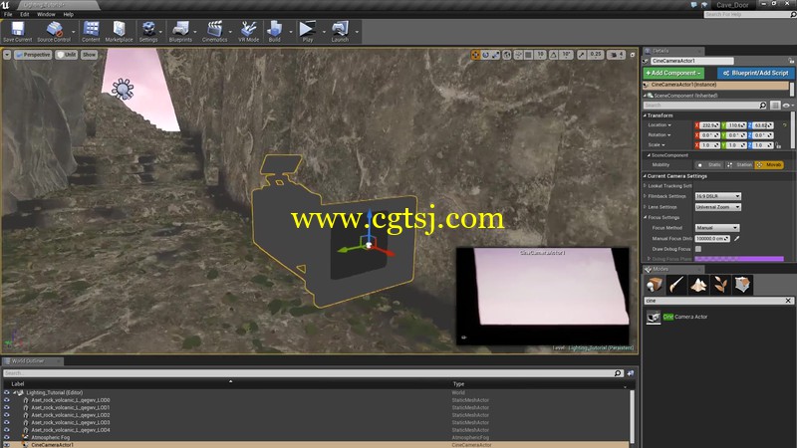This screenshot has width=797, height=448.
Task: Open the Cinematics toolbar icon
Action: tap(214, 32)
